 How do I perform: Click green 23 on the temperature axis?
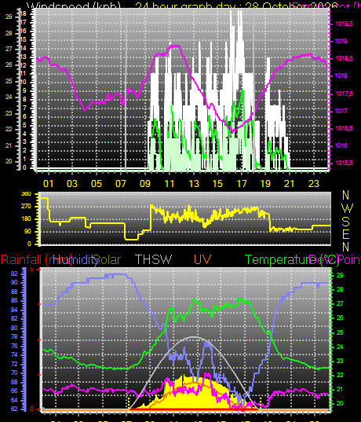point(340,361)
